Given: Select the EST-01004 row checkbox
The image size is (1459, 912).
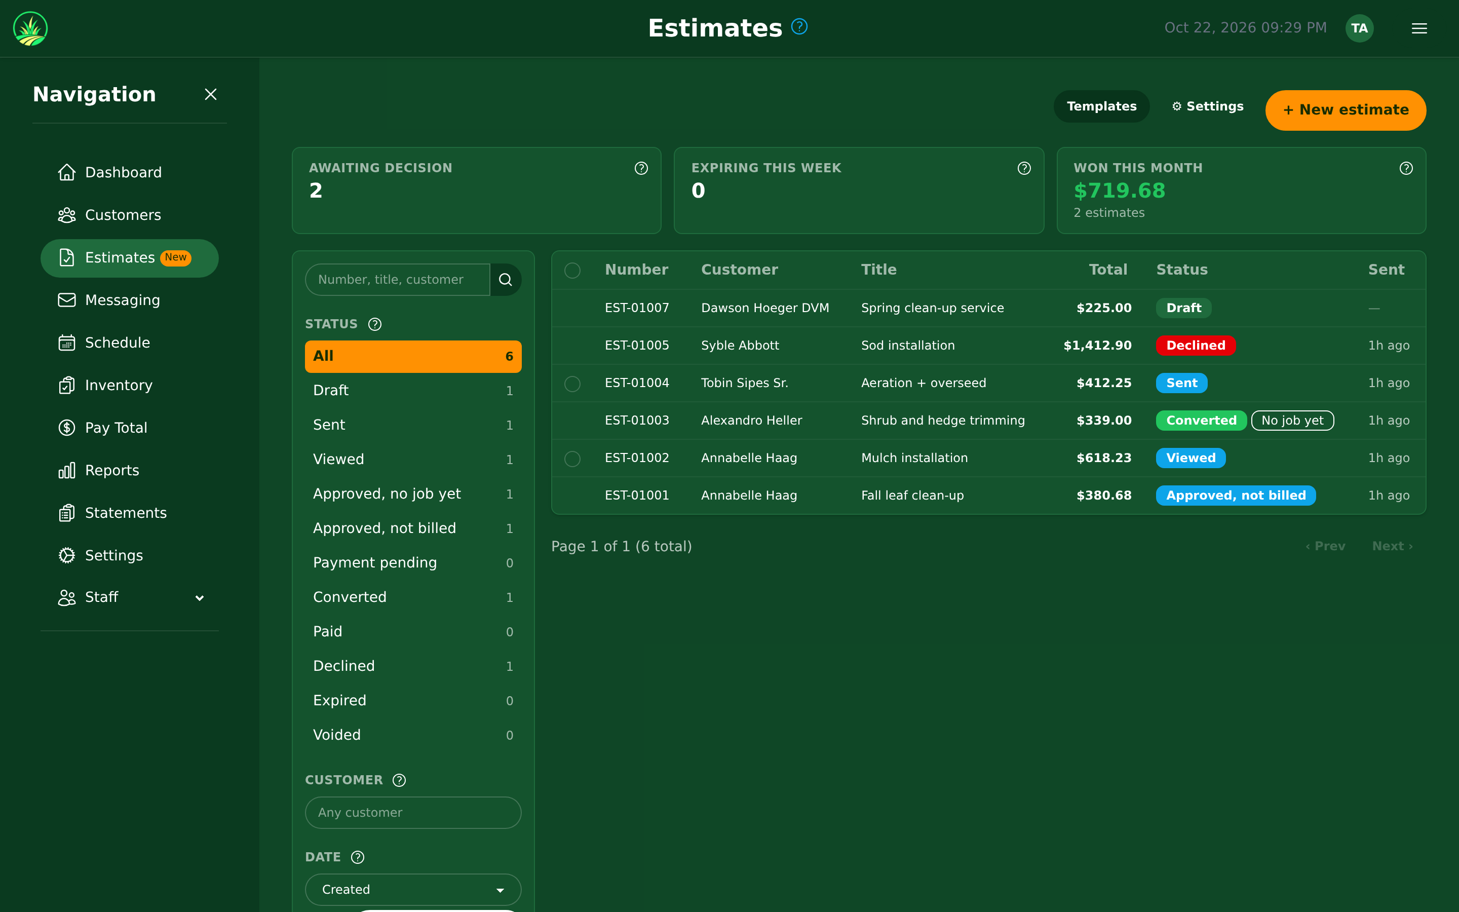Looking at the screenshot, I should click(x=572, y=384).
